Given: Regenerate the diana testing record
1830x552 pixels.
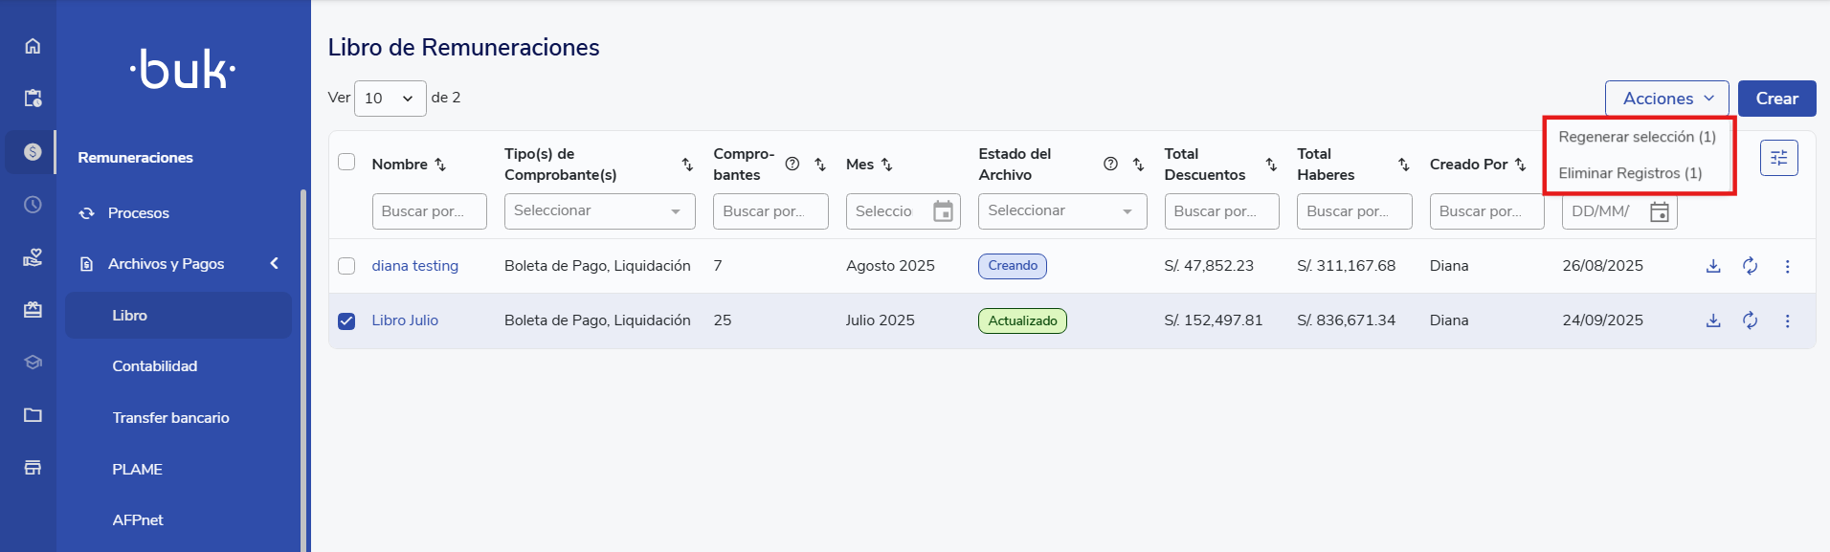Looking at the screenshot, I should click(x=1750, y=266).
